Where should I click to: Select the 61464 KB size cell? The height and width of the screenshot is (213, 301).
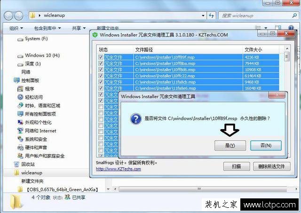pos(253,76)
